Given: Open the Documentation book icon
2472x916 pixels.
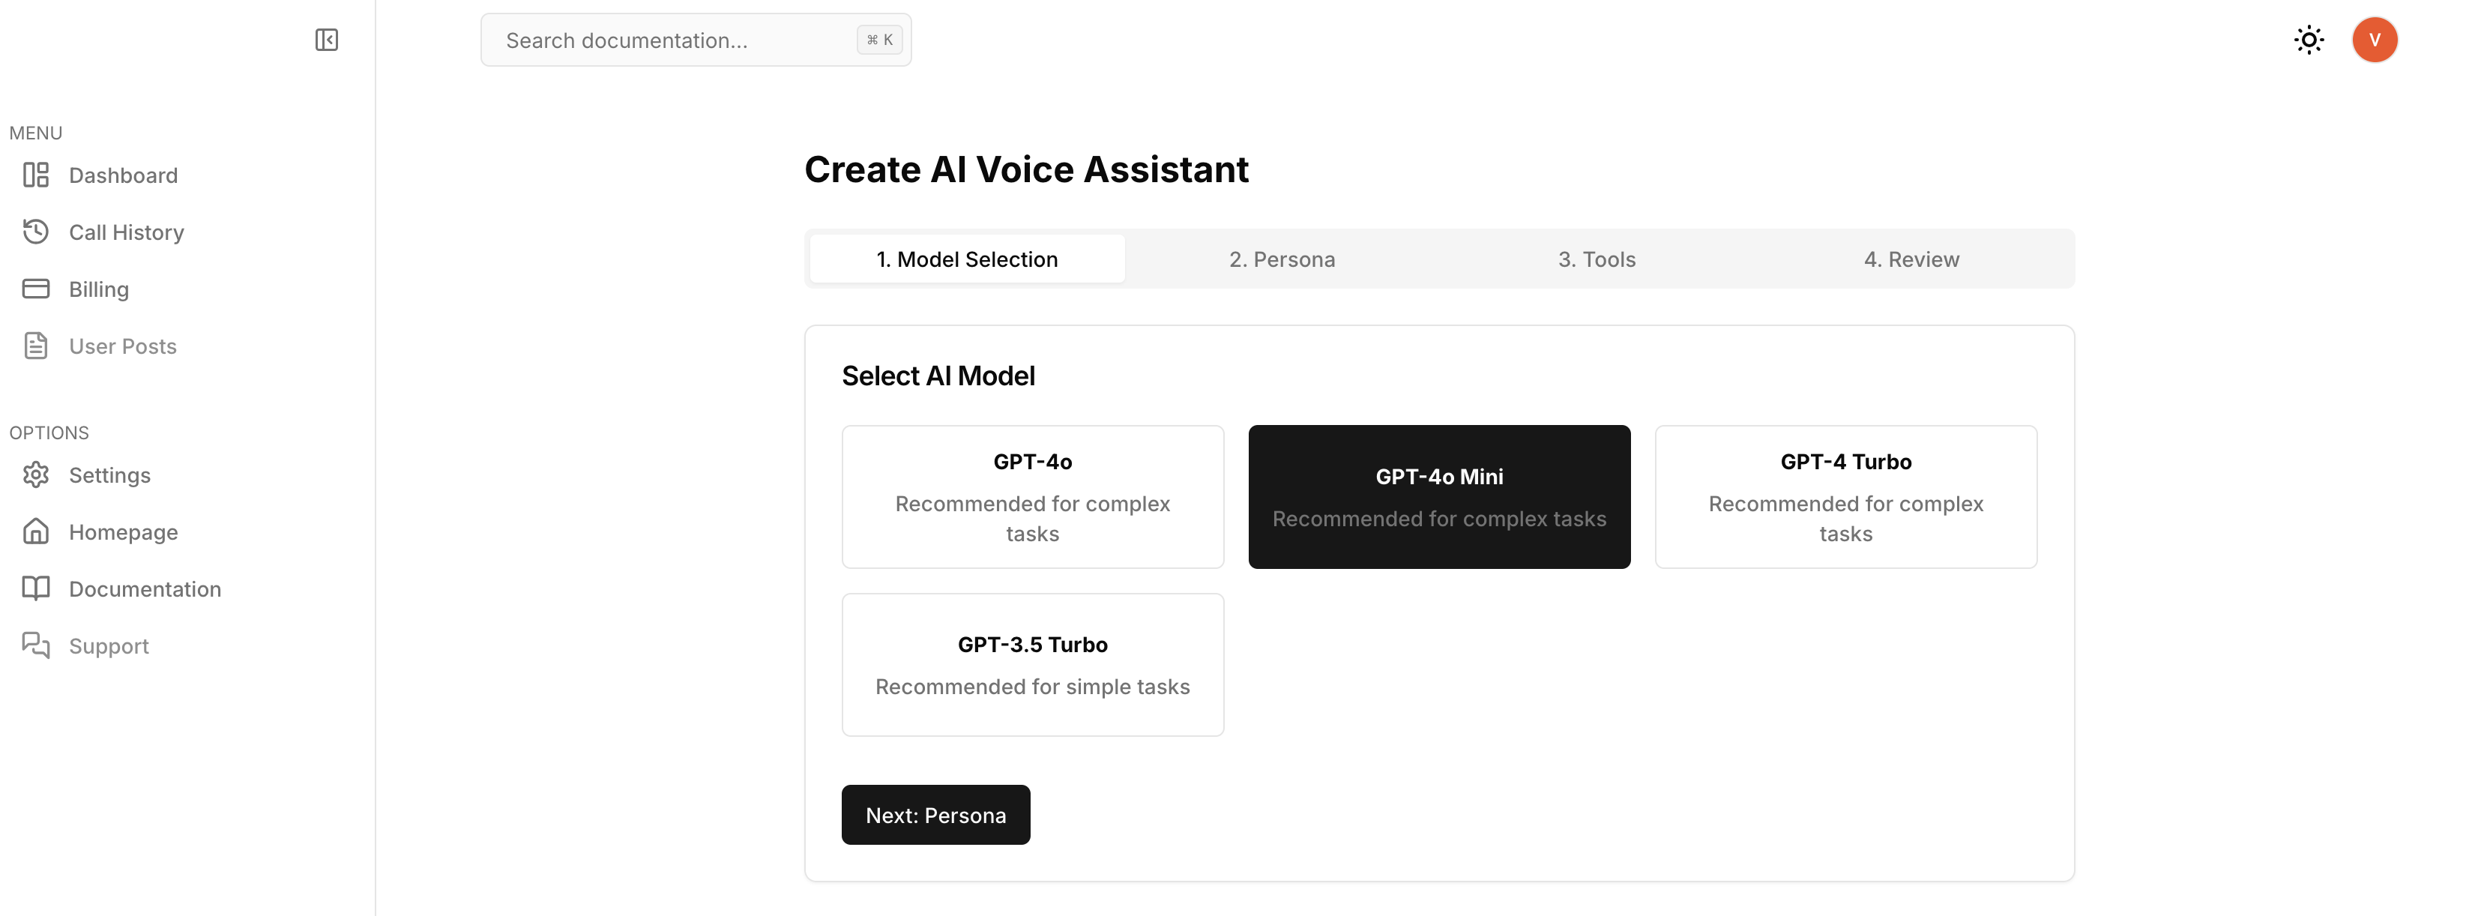Looking at the screenshot, I should pyautogui.click(x=35, y=588).
